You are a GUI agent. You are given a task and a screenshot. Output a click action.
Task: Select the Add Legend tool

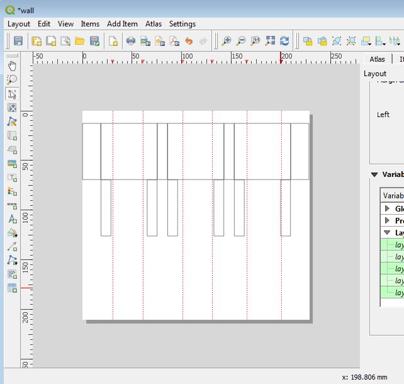tap(12, 191)
